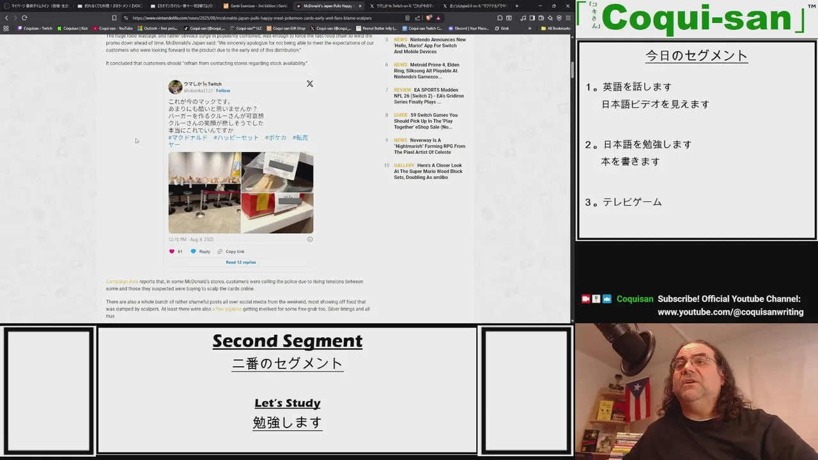Open the Coquisan - Twitch bookmark
Image resolution: width=818 pixels, height=460 pixels.
tap(35, 28)
